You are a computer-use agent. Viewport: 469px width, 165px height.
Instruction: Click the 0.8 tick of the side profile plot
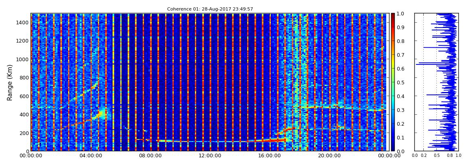tap(450, 156)
